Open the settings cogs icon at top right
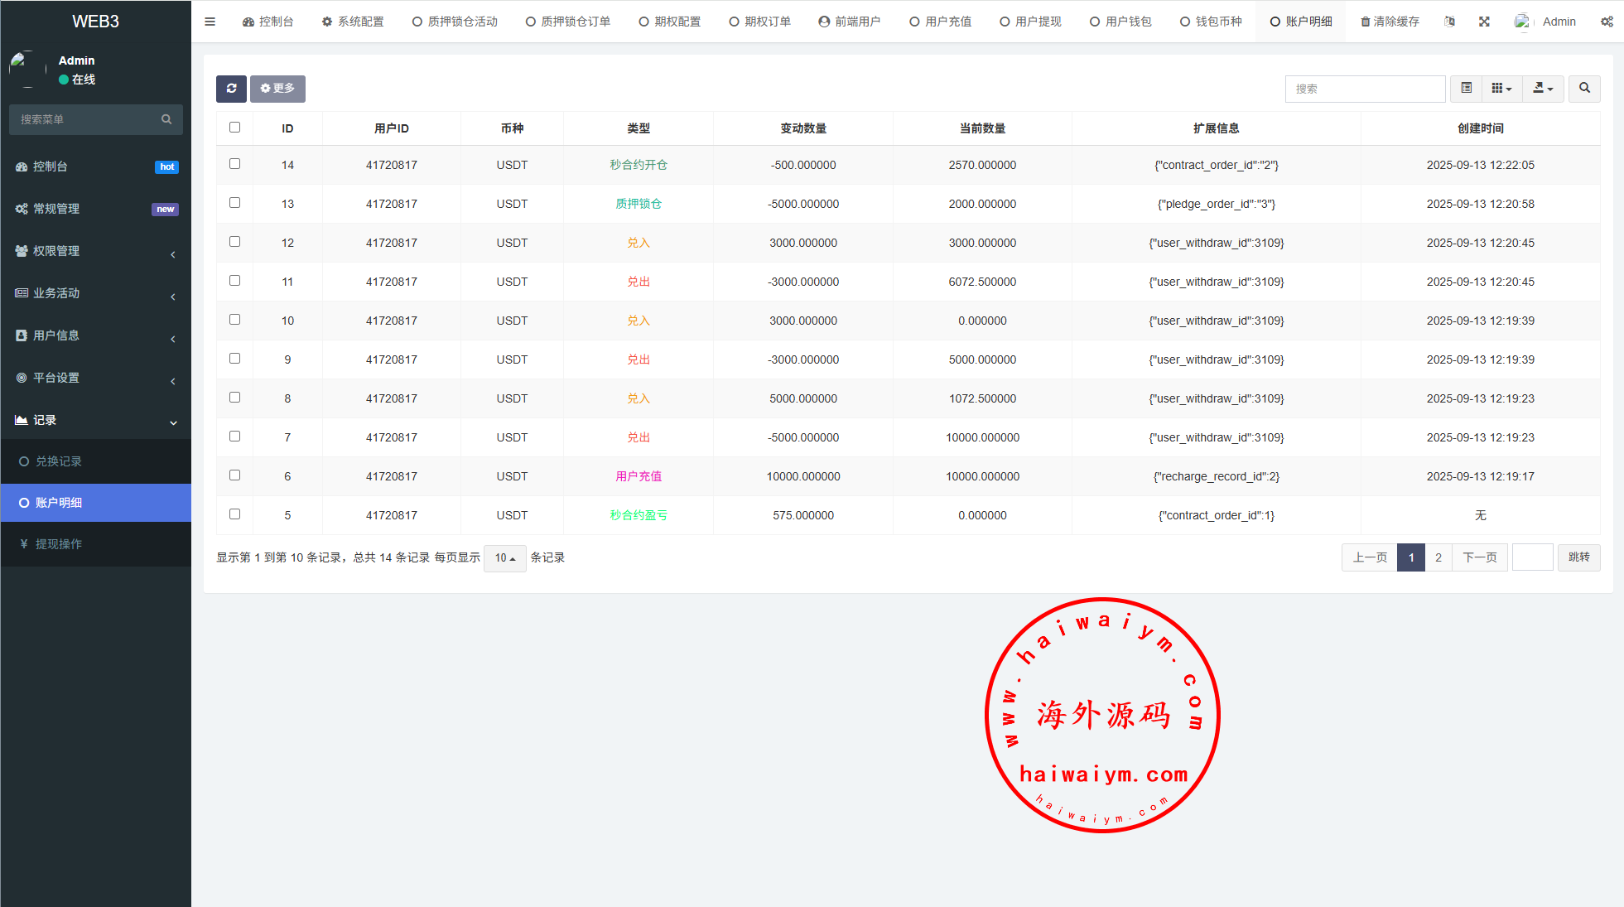The height and width of the screenshot is (907, 1624). (x=1606, y=22)
